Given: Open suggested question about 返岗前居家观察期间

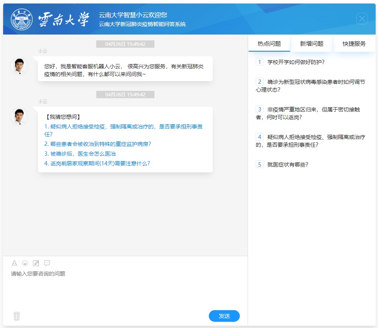Looking at the screenshot, I should [97, 163].
